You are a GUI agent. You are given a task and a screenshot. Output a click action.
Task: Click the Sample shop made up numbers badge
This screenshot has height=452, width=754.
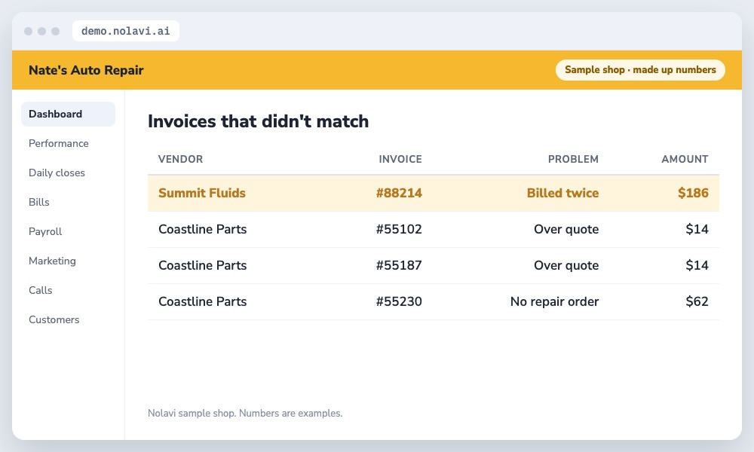640,69
